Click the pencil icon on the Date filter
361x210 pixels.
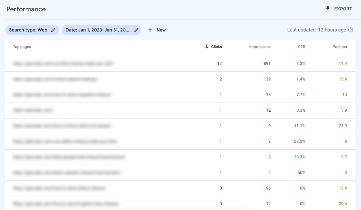[136, 30]
